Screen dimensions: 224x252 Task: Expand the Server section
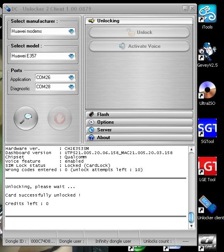point(139,130)
